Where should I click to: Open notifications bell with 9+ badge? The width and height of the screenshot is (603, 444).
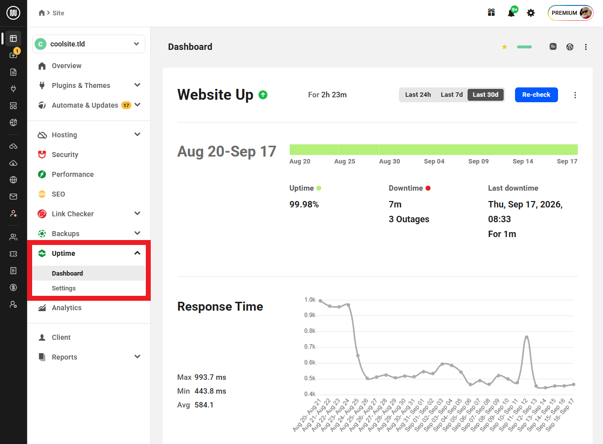[512, 12]
